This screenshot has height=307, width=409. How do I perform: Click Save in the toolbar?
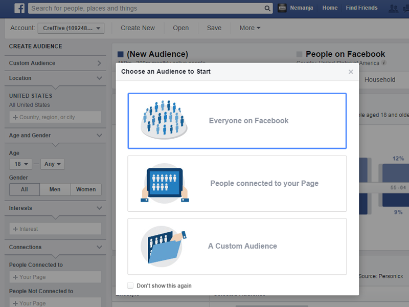click(x=214, y=28)
